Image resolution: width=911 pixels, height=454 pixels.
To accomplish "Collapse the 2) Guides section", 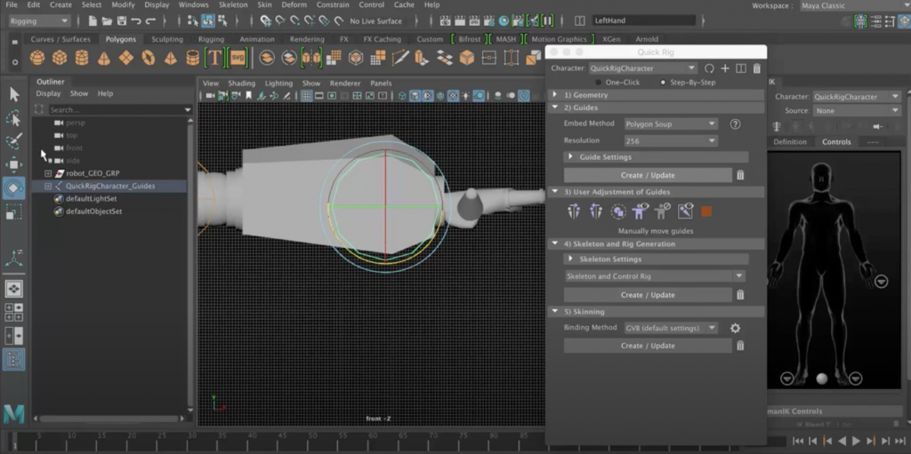I will coord(555,108).
